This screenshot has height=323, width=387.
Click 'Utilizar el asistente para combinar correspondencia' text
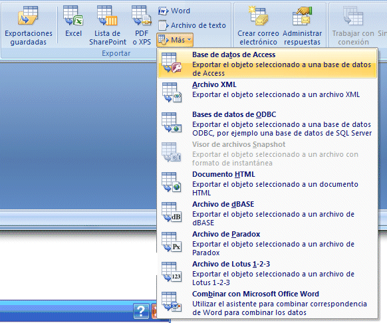coord(279,304)
